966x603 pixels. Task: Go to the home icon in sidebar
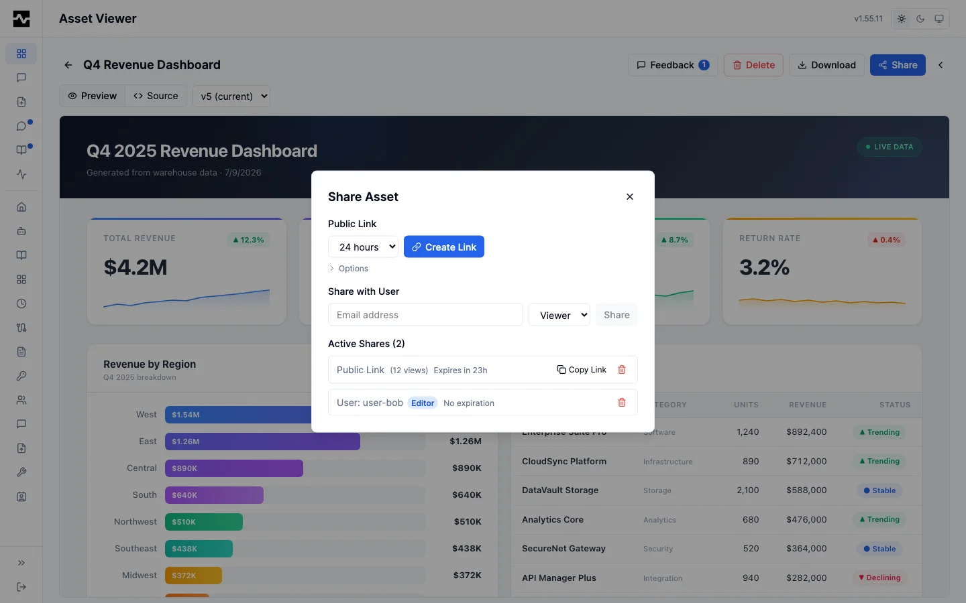(21, 207)
